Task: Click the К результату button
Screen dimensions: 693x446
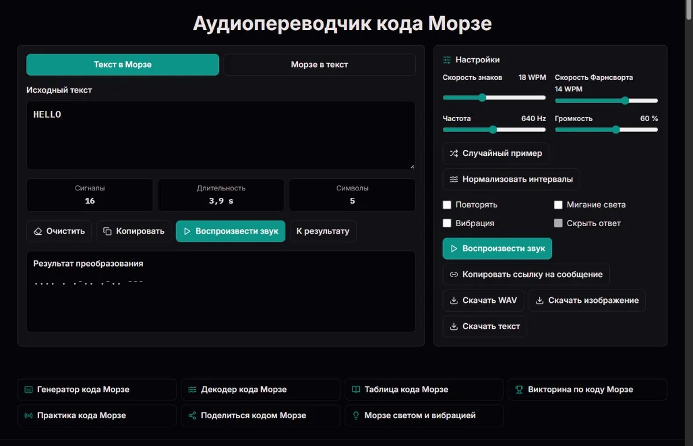Action: 323,231
